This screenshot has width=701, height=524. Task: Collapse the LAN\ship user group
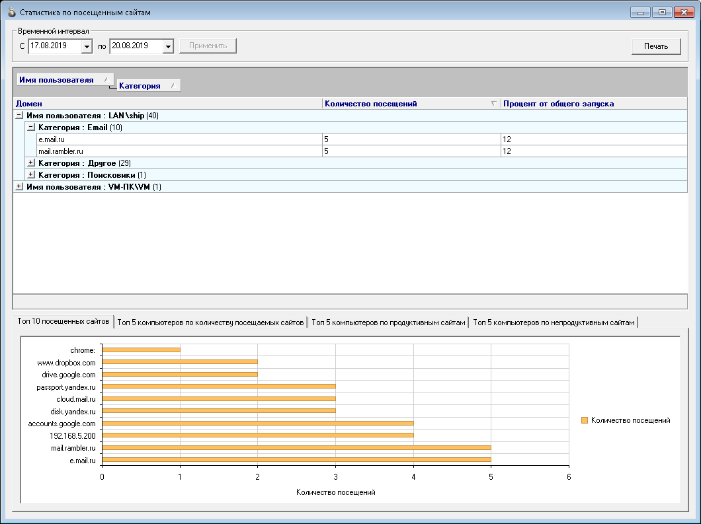(19, 116)
